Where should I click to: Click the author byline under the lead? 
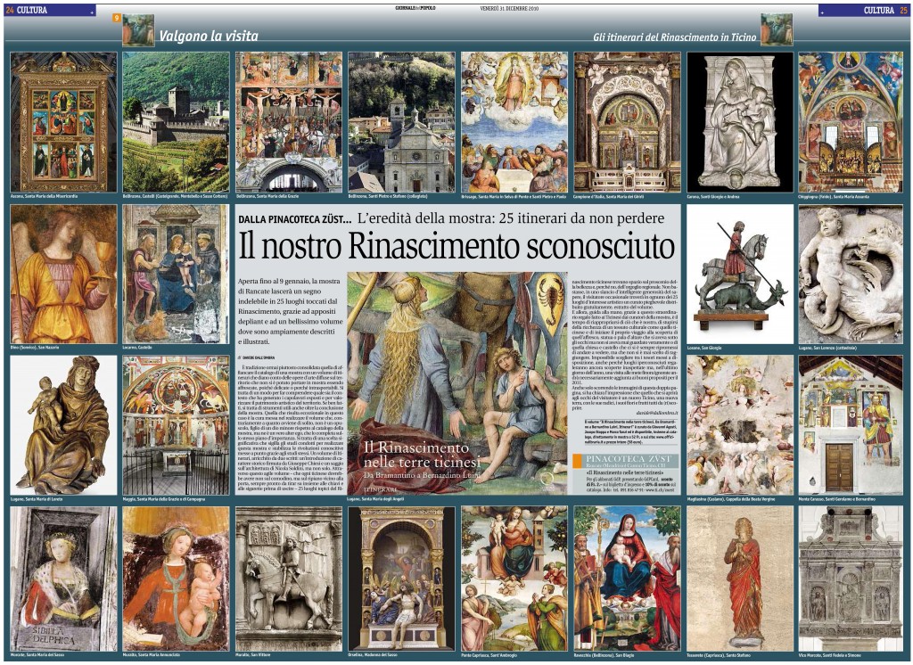pos(257,357)
